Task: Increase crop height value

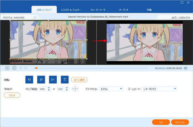Action: click(67, 88)
